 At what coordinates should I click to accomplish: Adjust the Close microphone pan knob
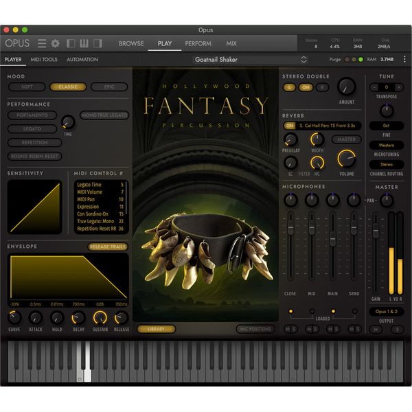tap(290, 200)
